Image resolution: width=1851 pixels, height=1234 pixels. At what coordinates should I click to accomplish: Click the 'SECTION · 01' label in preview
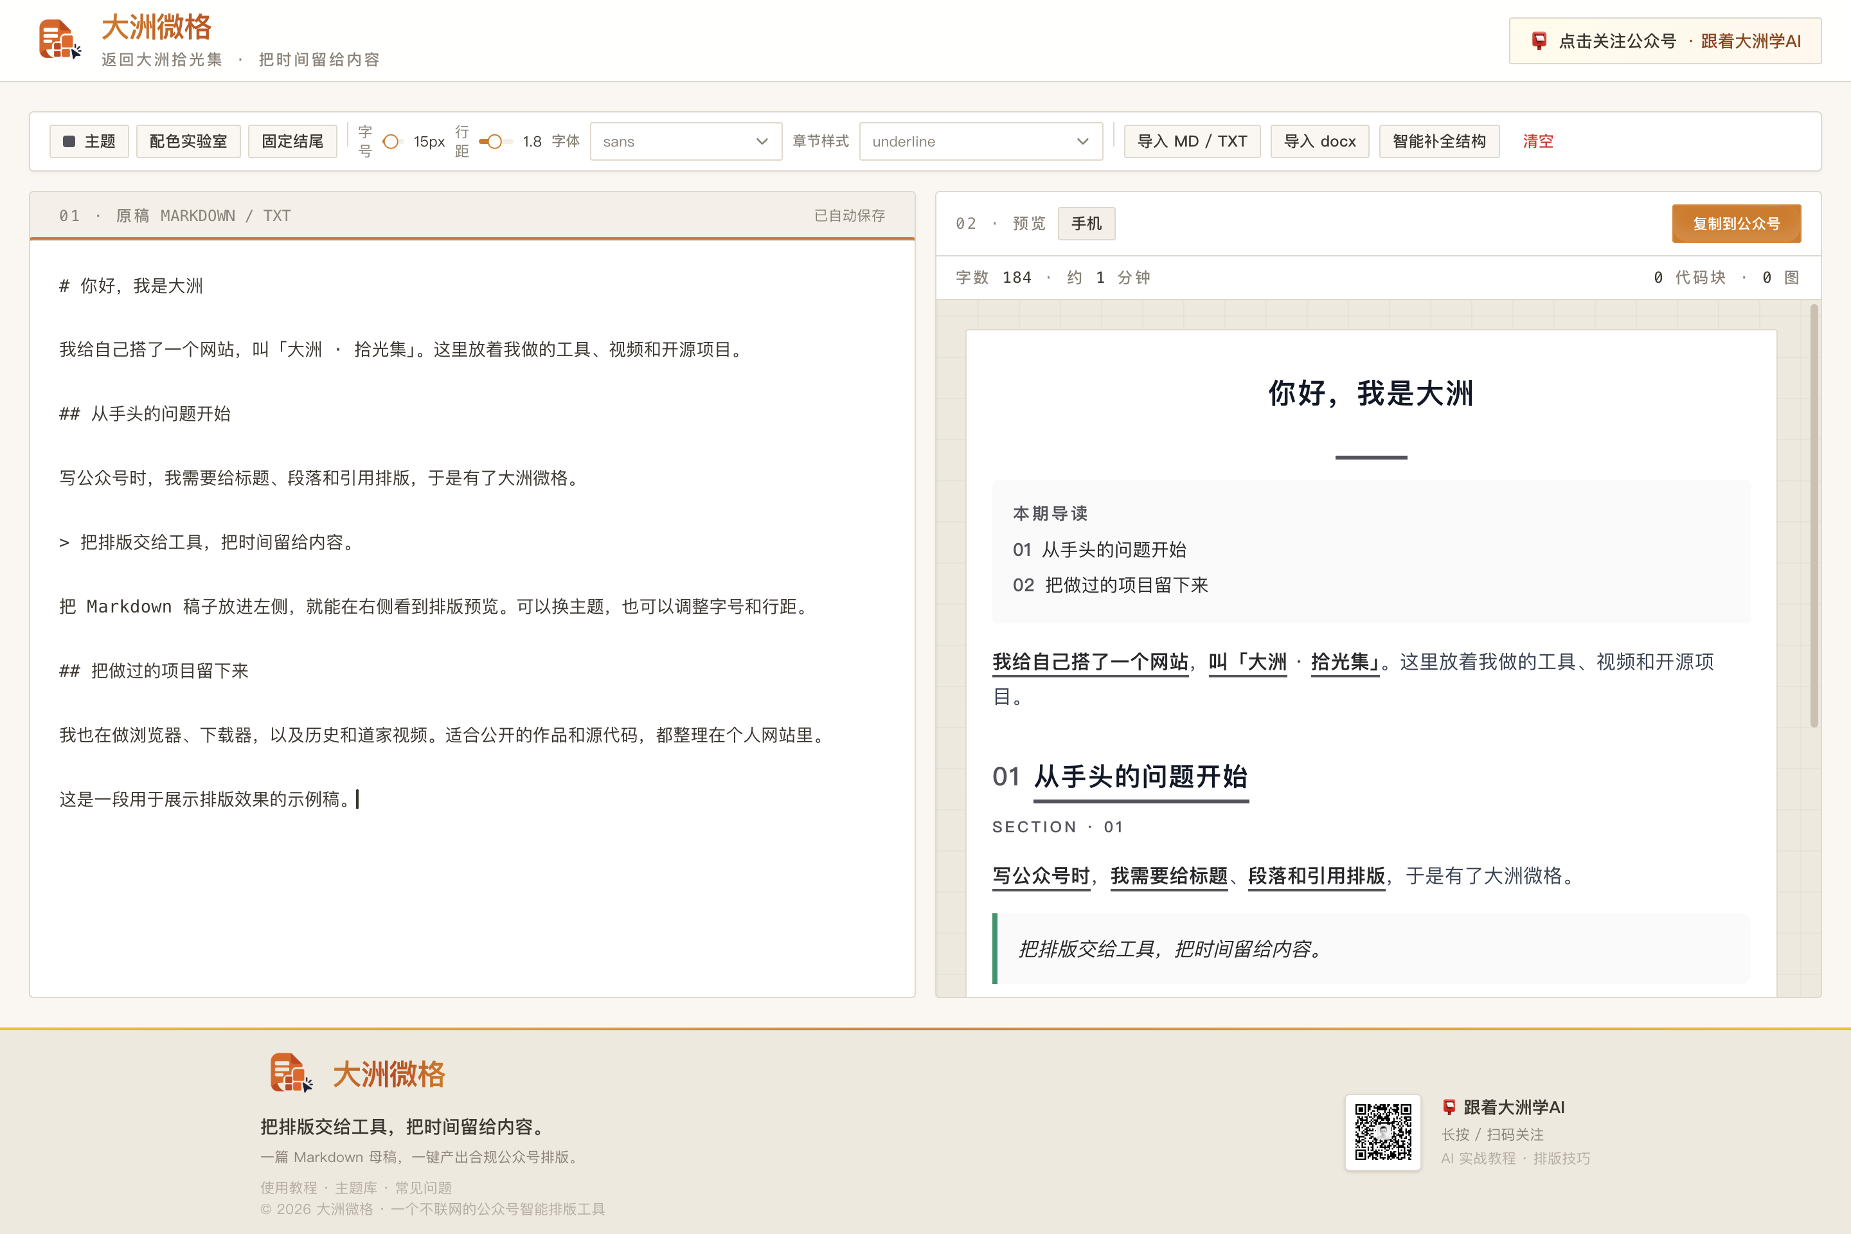tap(1058, 827)
